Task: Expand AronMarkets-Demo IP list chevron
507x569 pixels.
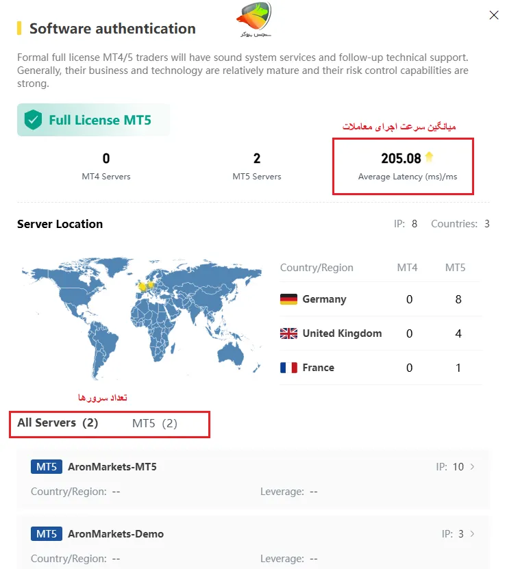Action: (x=472, y=533)
